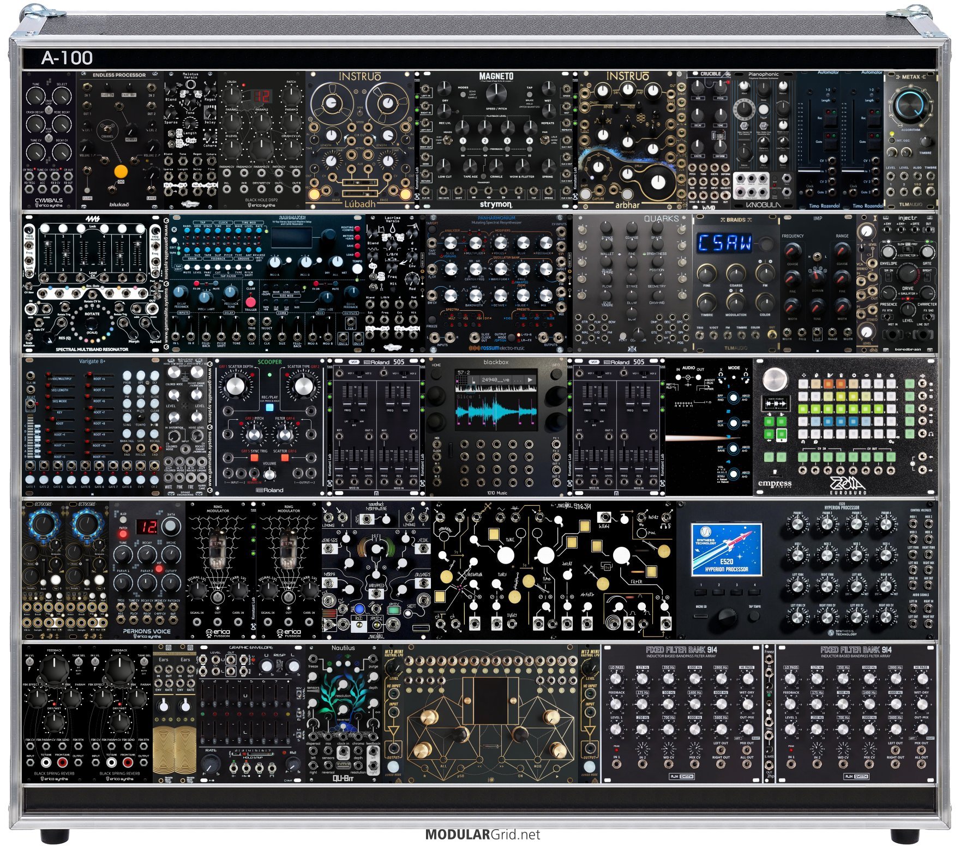The image size is (966, 846).
Task: Click the SPECTRAL MULTIBAND RESONATOR label
Action: pyautogui.click(x=92, y=349)
